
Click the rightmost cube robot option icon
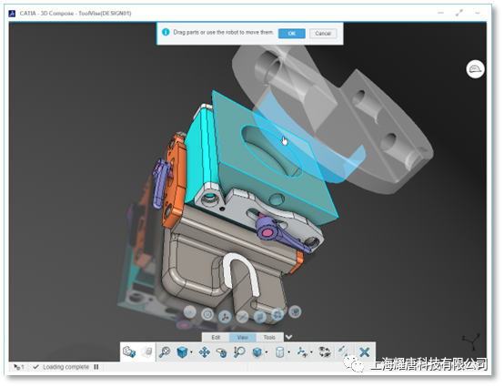pos(295,311)
